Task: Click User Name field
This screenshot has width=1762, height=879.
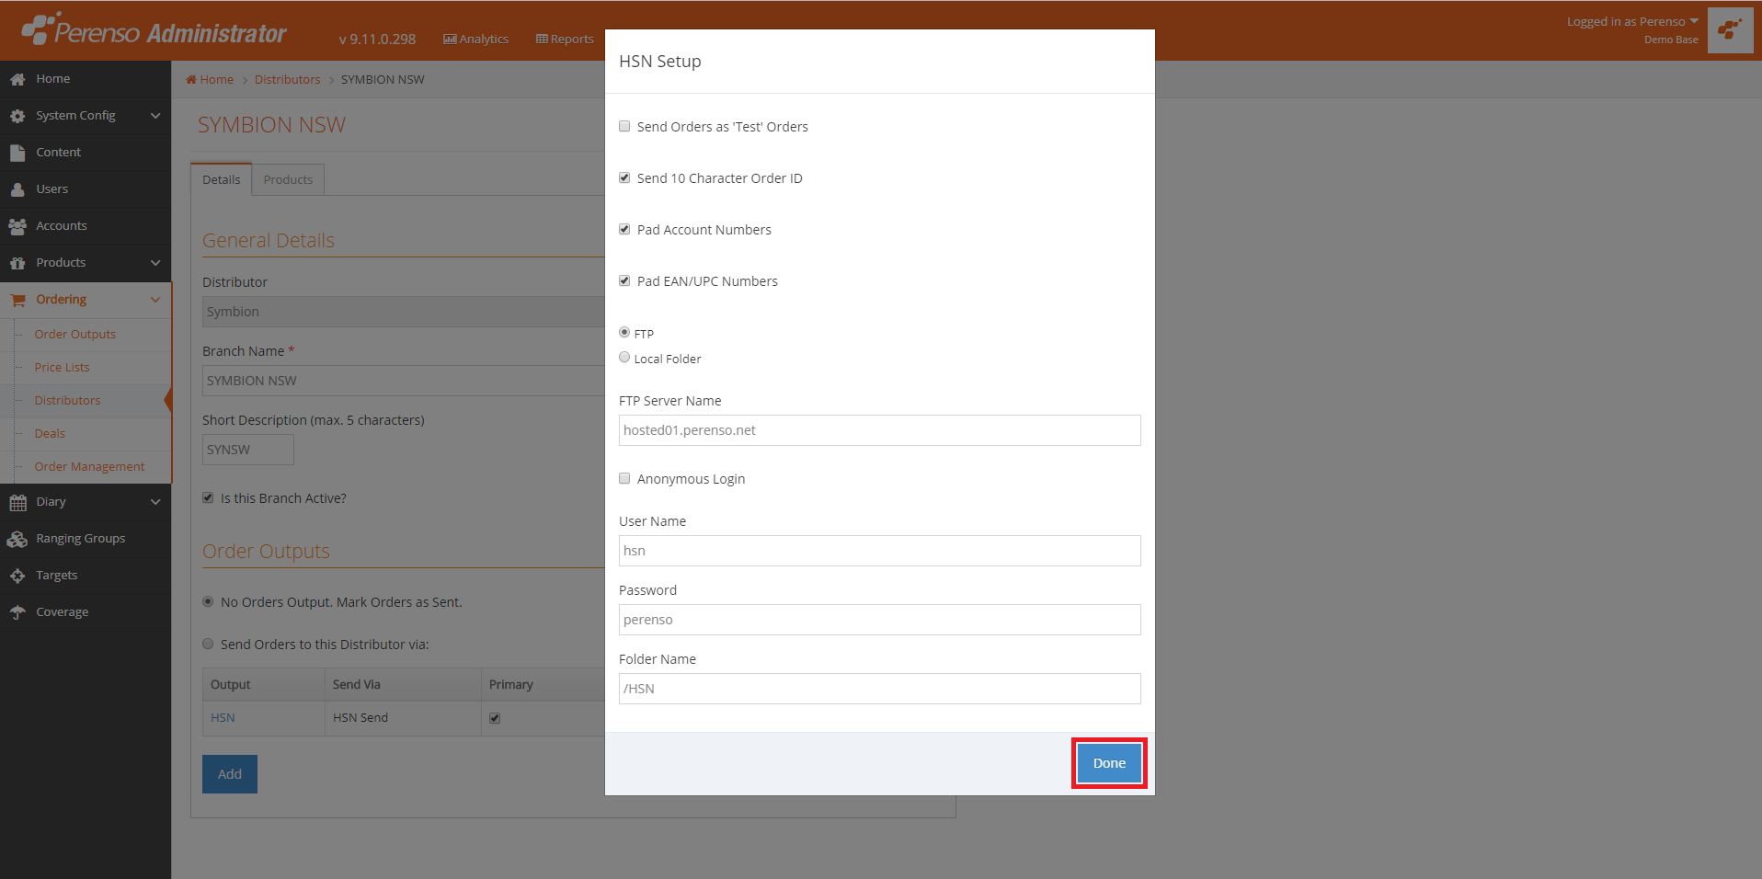Action: [x=880, y=551]
